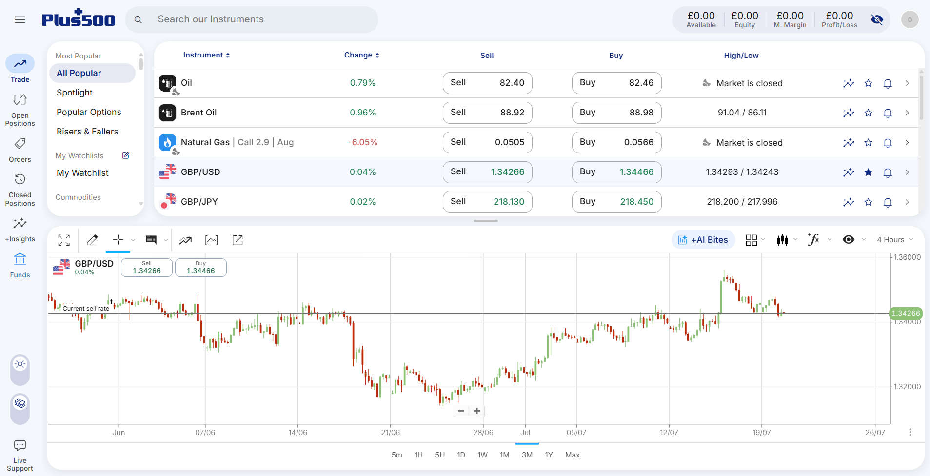The image size is (930, 476).
Task: Expand the crosshair tool options arrow
Action: coord(133,240)
